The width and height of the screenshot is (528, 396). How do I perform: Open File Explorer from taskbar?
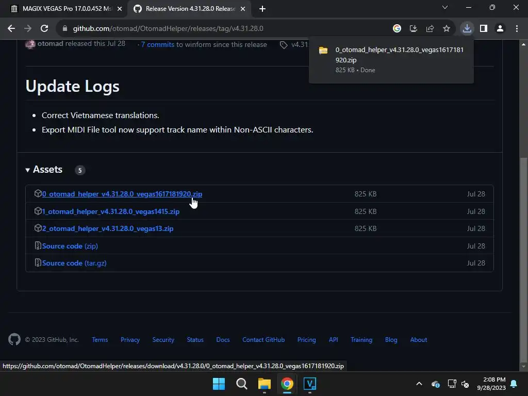265,384
